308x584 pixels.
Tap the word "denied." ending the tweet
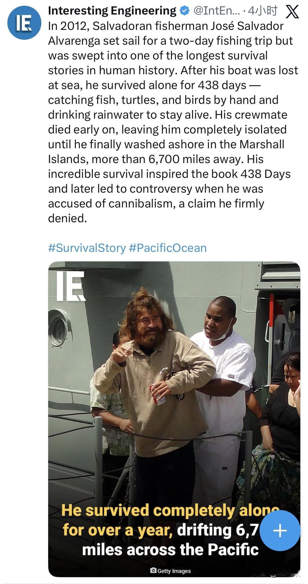pos(67,218)
